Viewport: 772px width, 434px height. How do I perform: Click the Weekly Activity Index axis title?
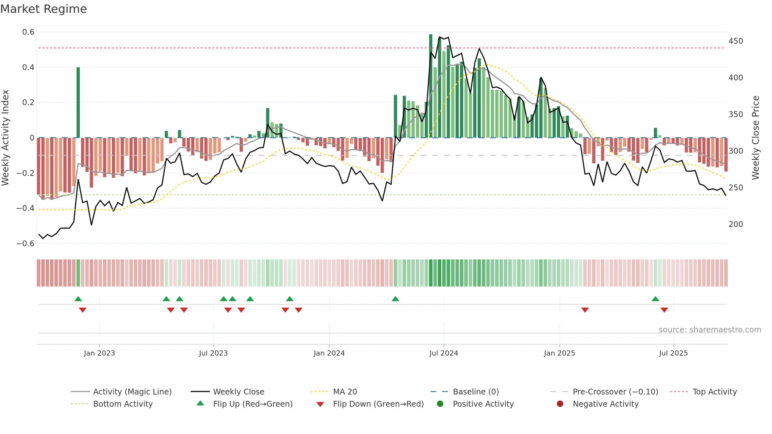pos(5,138)
